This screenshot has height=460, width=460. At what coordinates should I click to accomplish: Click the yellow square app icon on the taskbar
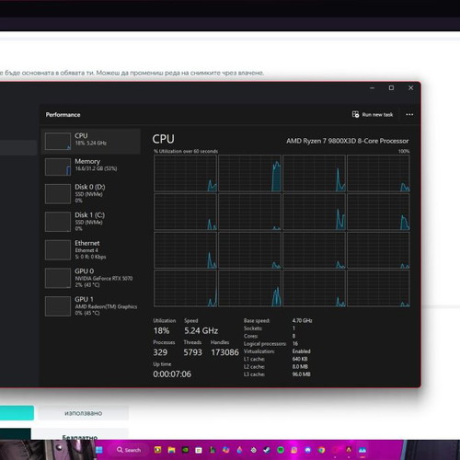[x=158, y=450]
